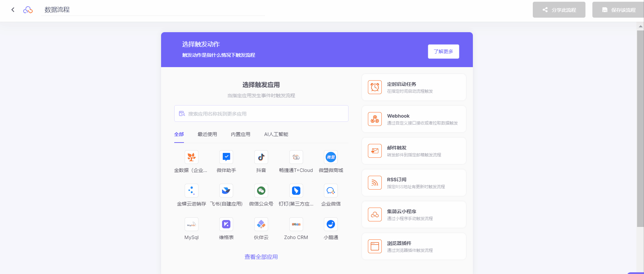Viewport: 644px width, 274px height.
Task: Click the 企业微信 app label
Action: pyautogui.click(x=331, y=204)
